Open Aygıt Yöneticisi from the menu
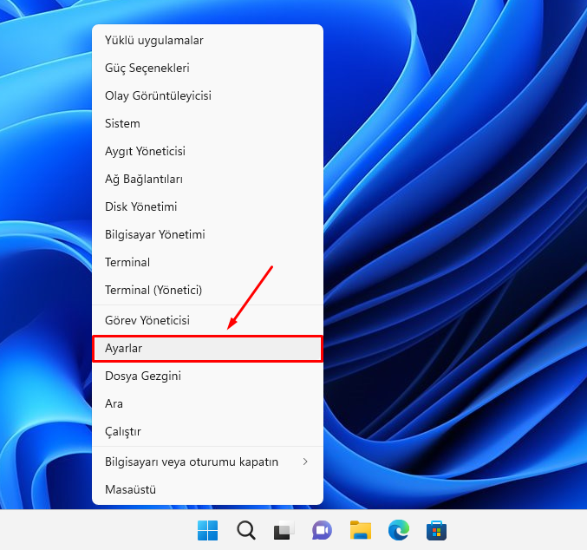Viewport: 587px width, 550px height. coord(145,151)
